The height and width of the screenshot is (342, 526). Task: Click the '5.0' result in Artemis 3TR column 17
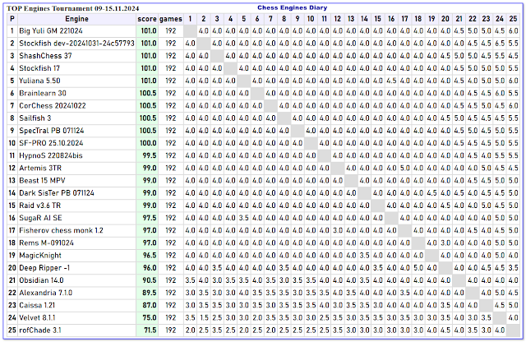point(405,168)
